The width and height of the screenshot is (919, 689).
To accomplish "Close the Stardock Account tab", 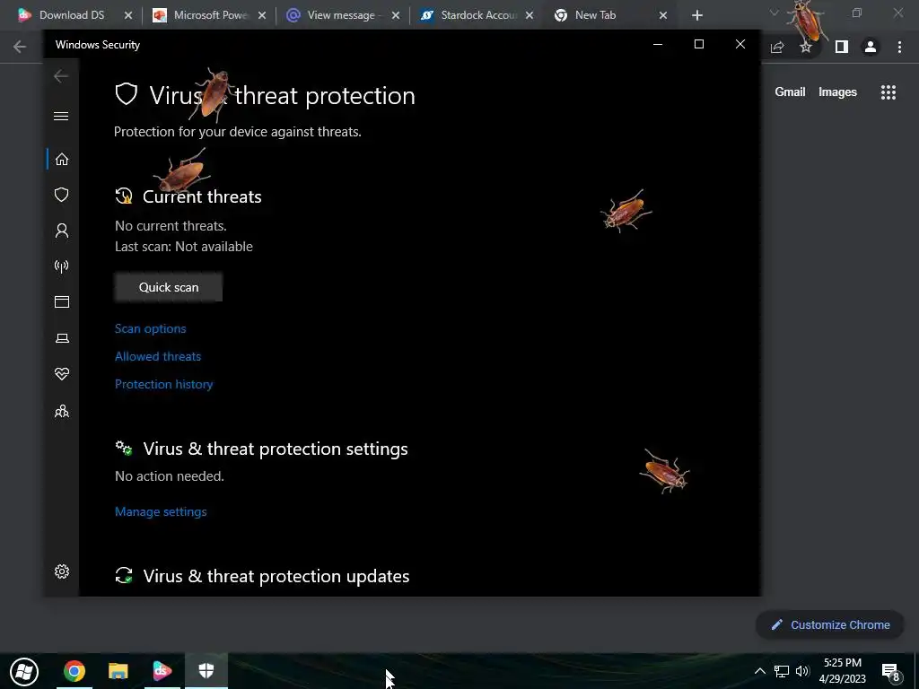I will click(530, 16).
